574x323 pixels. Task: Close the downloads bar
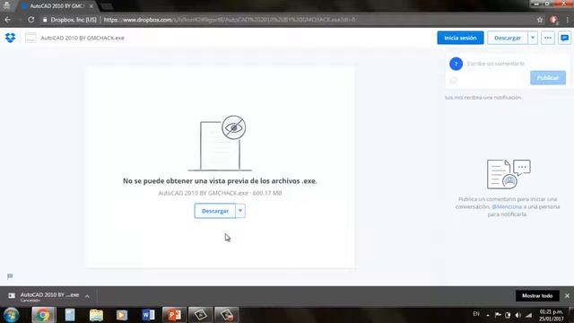click(567, 295)
